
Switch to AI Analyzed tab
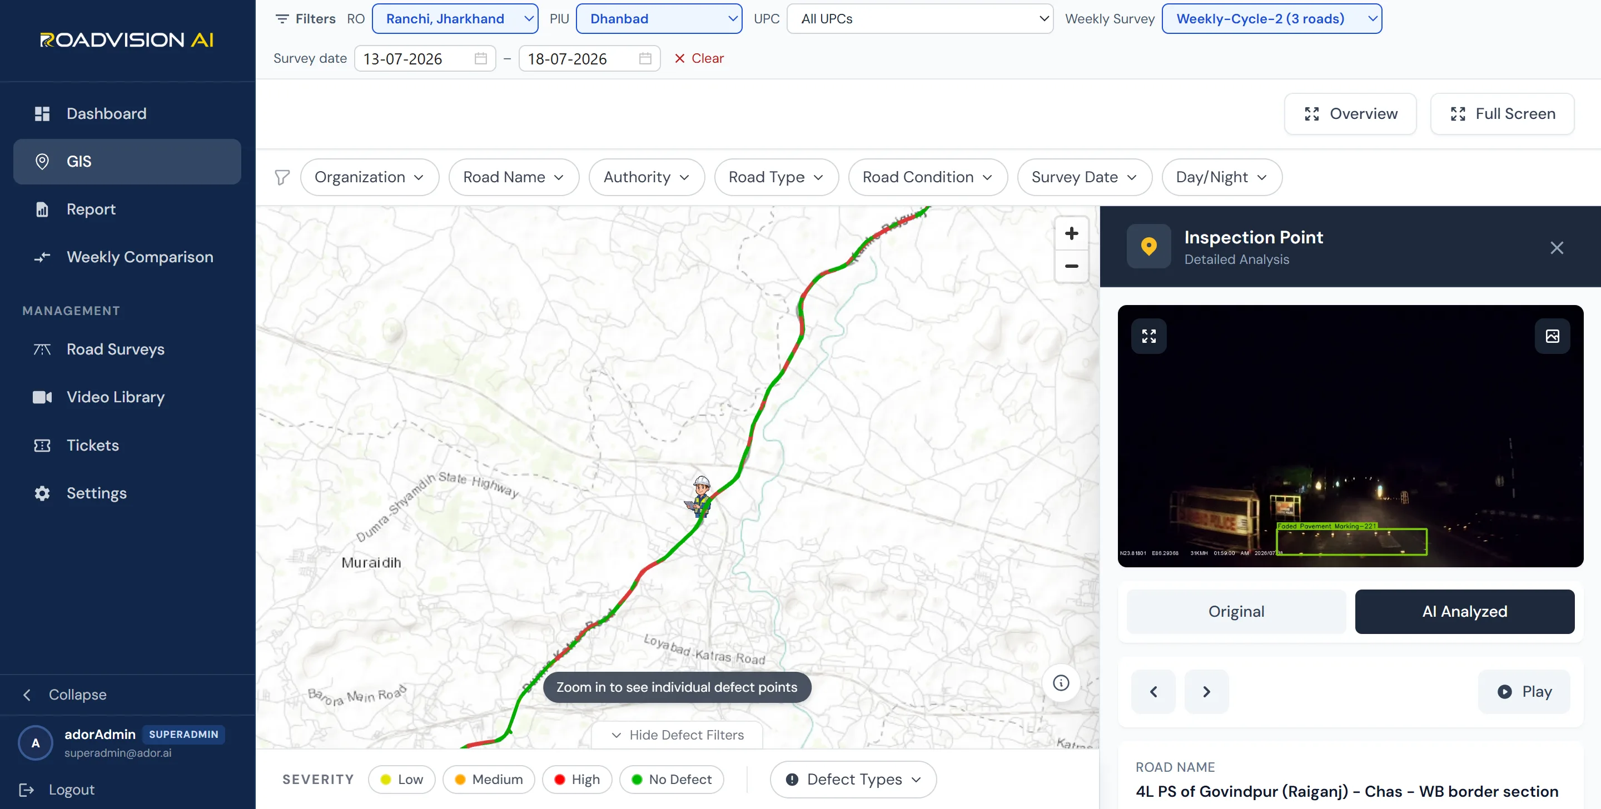tap(1464, 611)
